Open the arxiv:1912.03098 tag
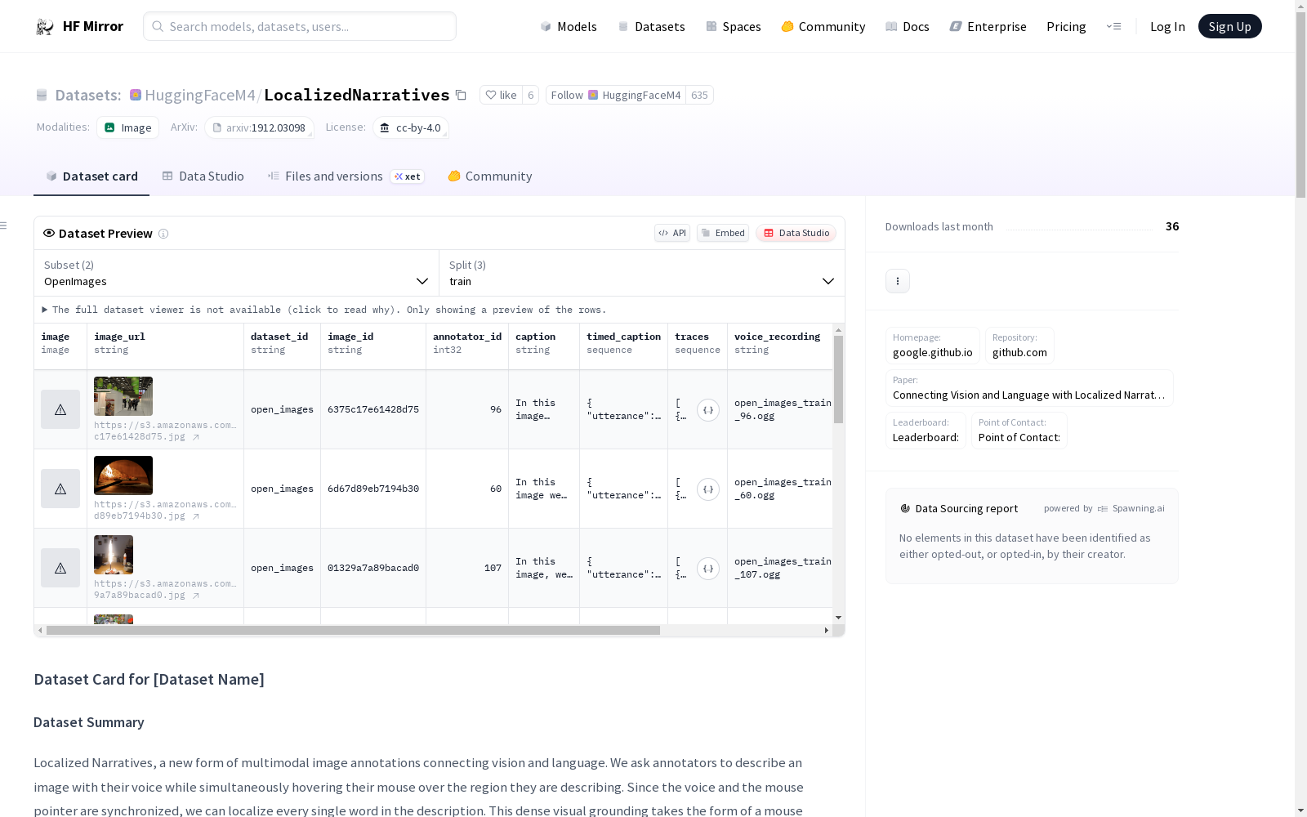This screenshot has width=1307, height=817. 259,127
